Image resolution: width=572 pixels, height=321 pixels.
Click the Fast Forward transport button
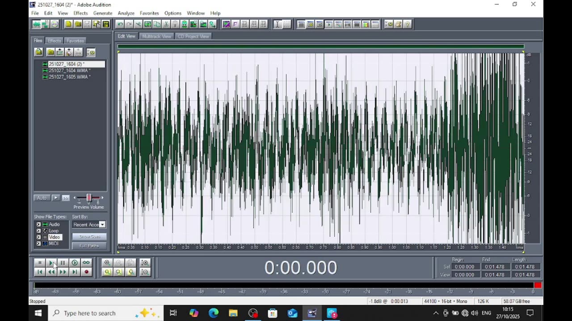click(x=63, y=272)
